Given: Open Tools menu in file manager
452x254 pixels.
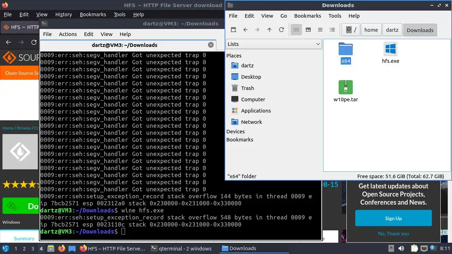Looking at the screenshot, I should pos(335,16).
